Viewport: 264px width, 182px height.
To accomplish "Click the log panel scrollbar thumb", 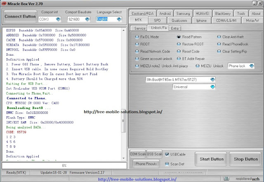I will click(x=123, y=121).
